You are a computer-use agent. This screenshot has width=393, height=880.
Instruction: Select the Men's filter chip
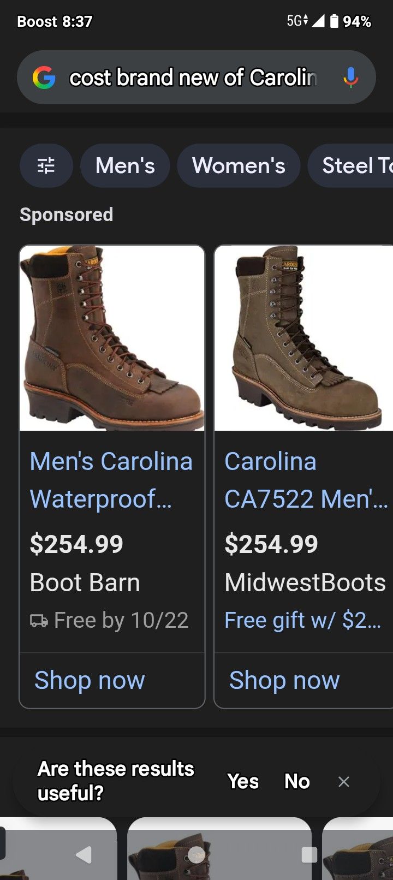(x=124, y=165)
